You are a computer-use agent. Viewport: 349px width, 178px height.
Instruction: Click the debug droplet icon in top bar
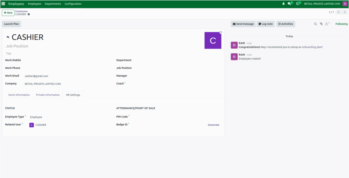point(283,4)
